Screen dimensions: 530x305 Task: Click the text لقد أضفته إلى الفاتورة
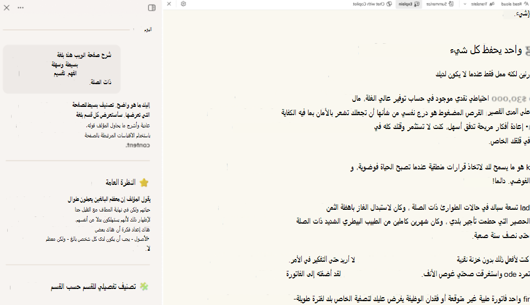(x=313, y=273)
